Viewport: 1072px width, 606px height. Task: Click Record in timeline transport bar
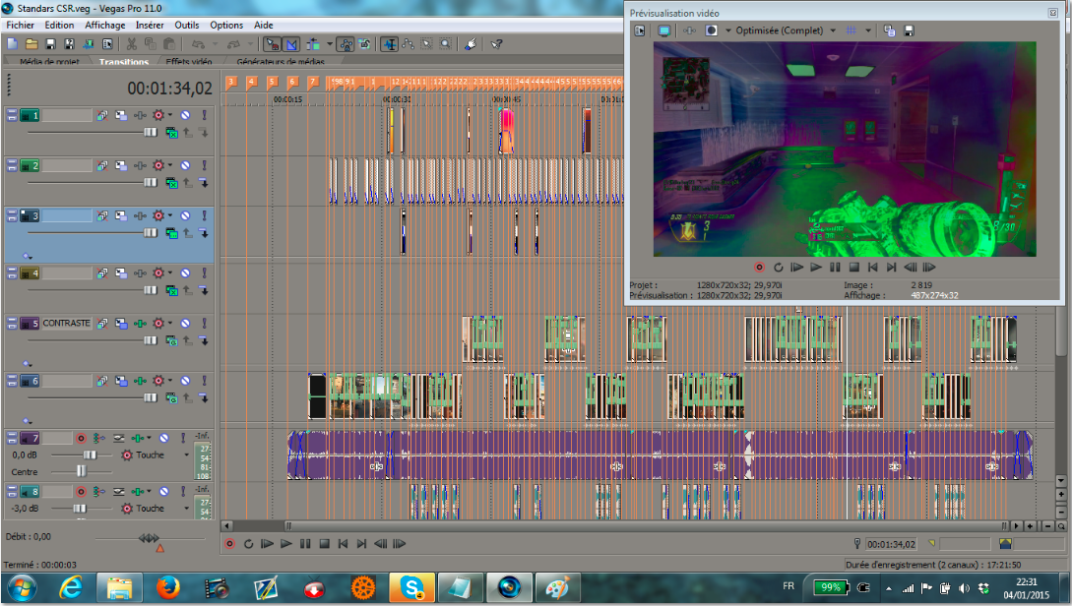[229, 544]
